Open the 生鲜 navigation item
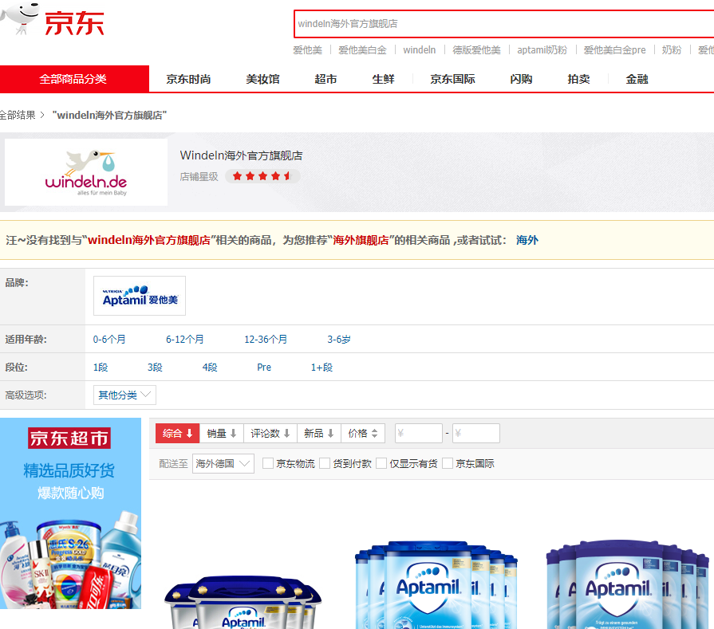 click(383, 79)
